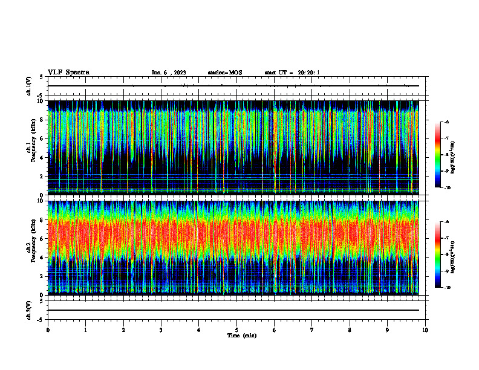Image resolution: width=479 pixels, height=370 pixels.
Task: Click the ch.1 color scale bar
Action: point(437,155)
